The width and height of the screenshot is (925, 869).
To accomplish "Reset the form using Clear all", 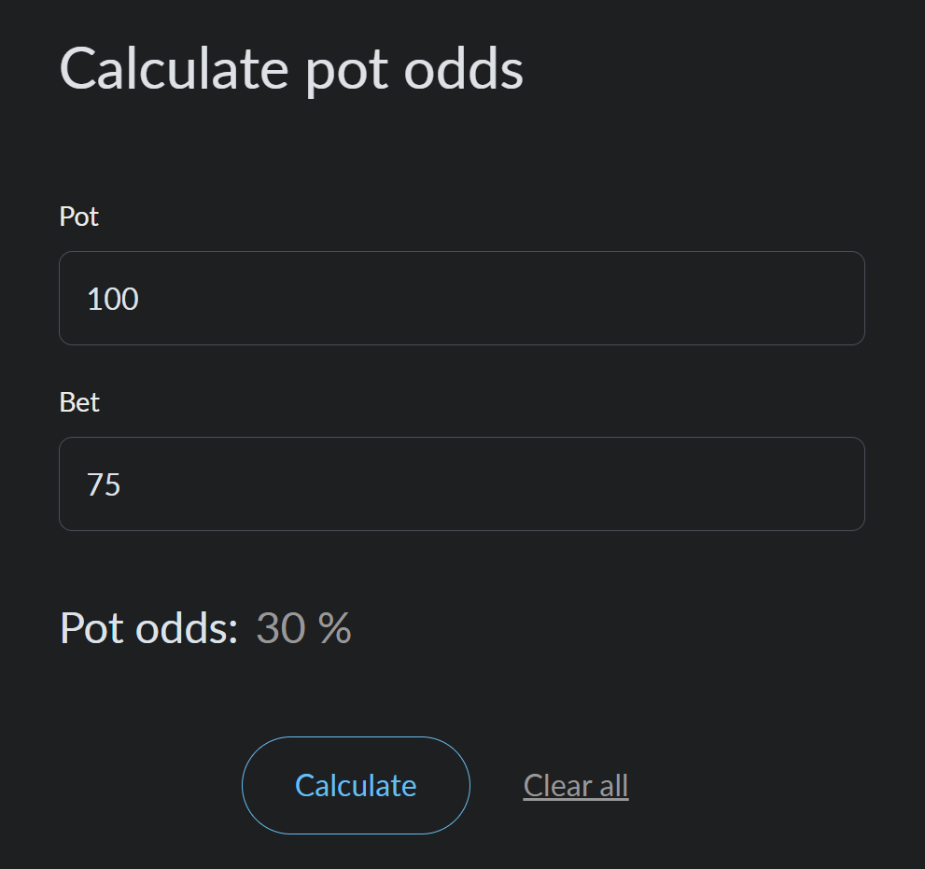I will [x=576, y=786].
